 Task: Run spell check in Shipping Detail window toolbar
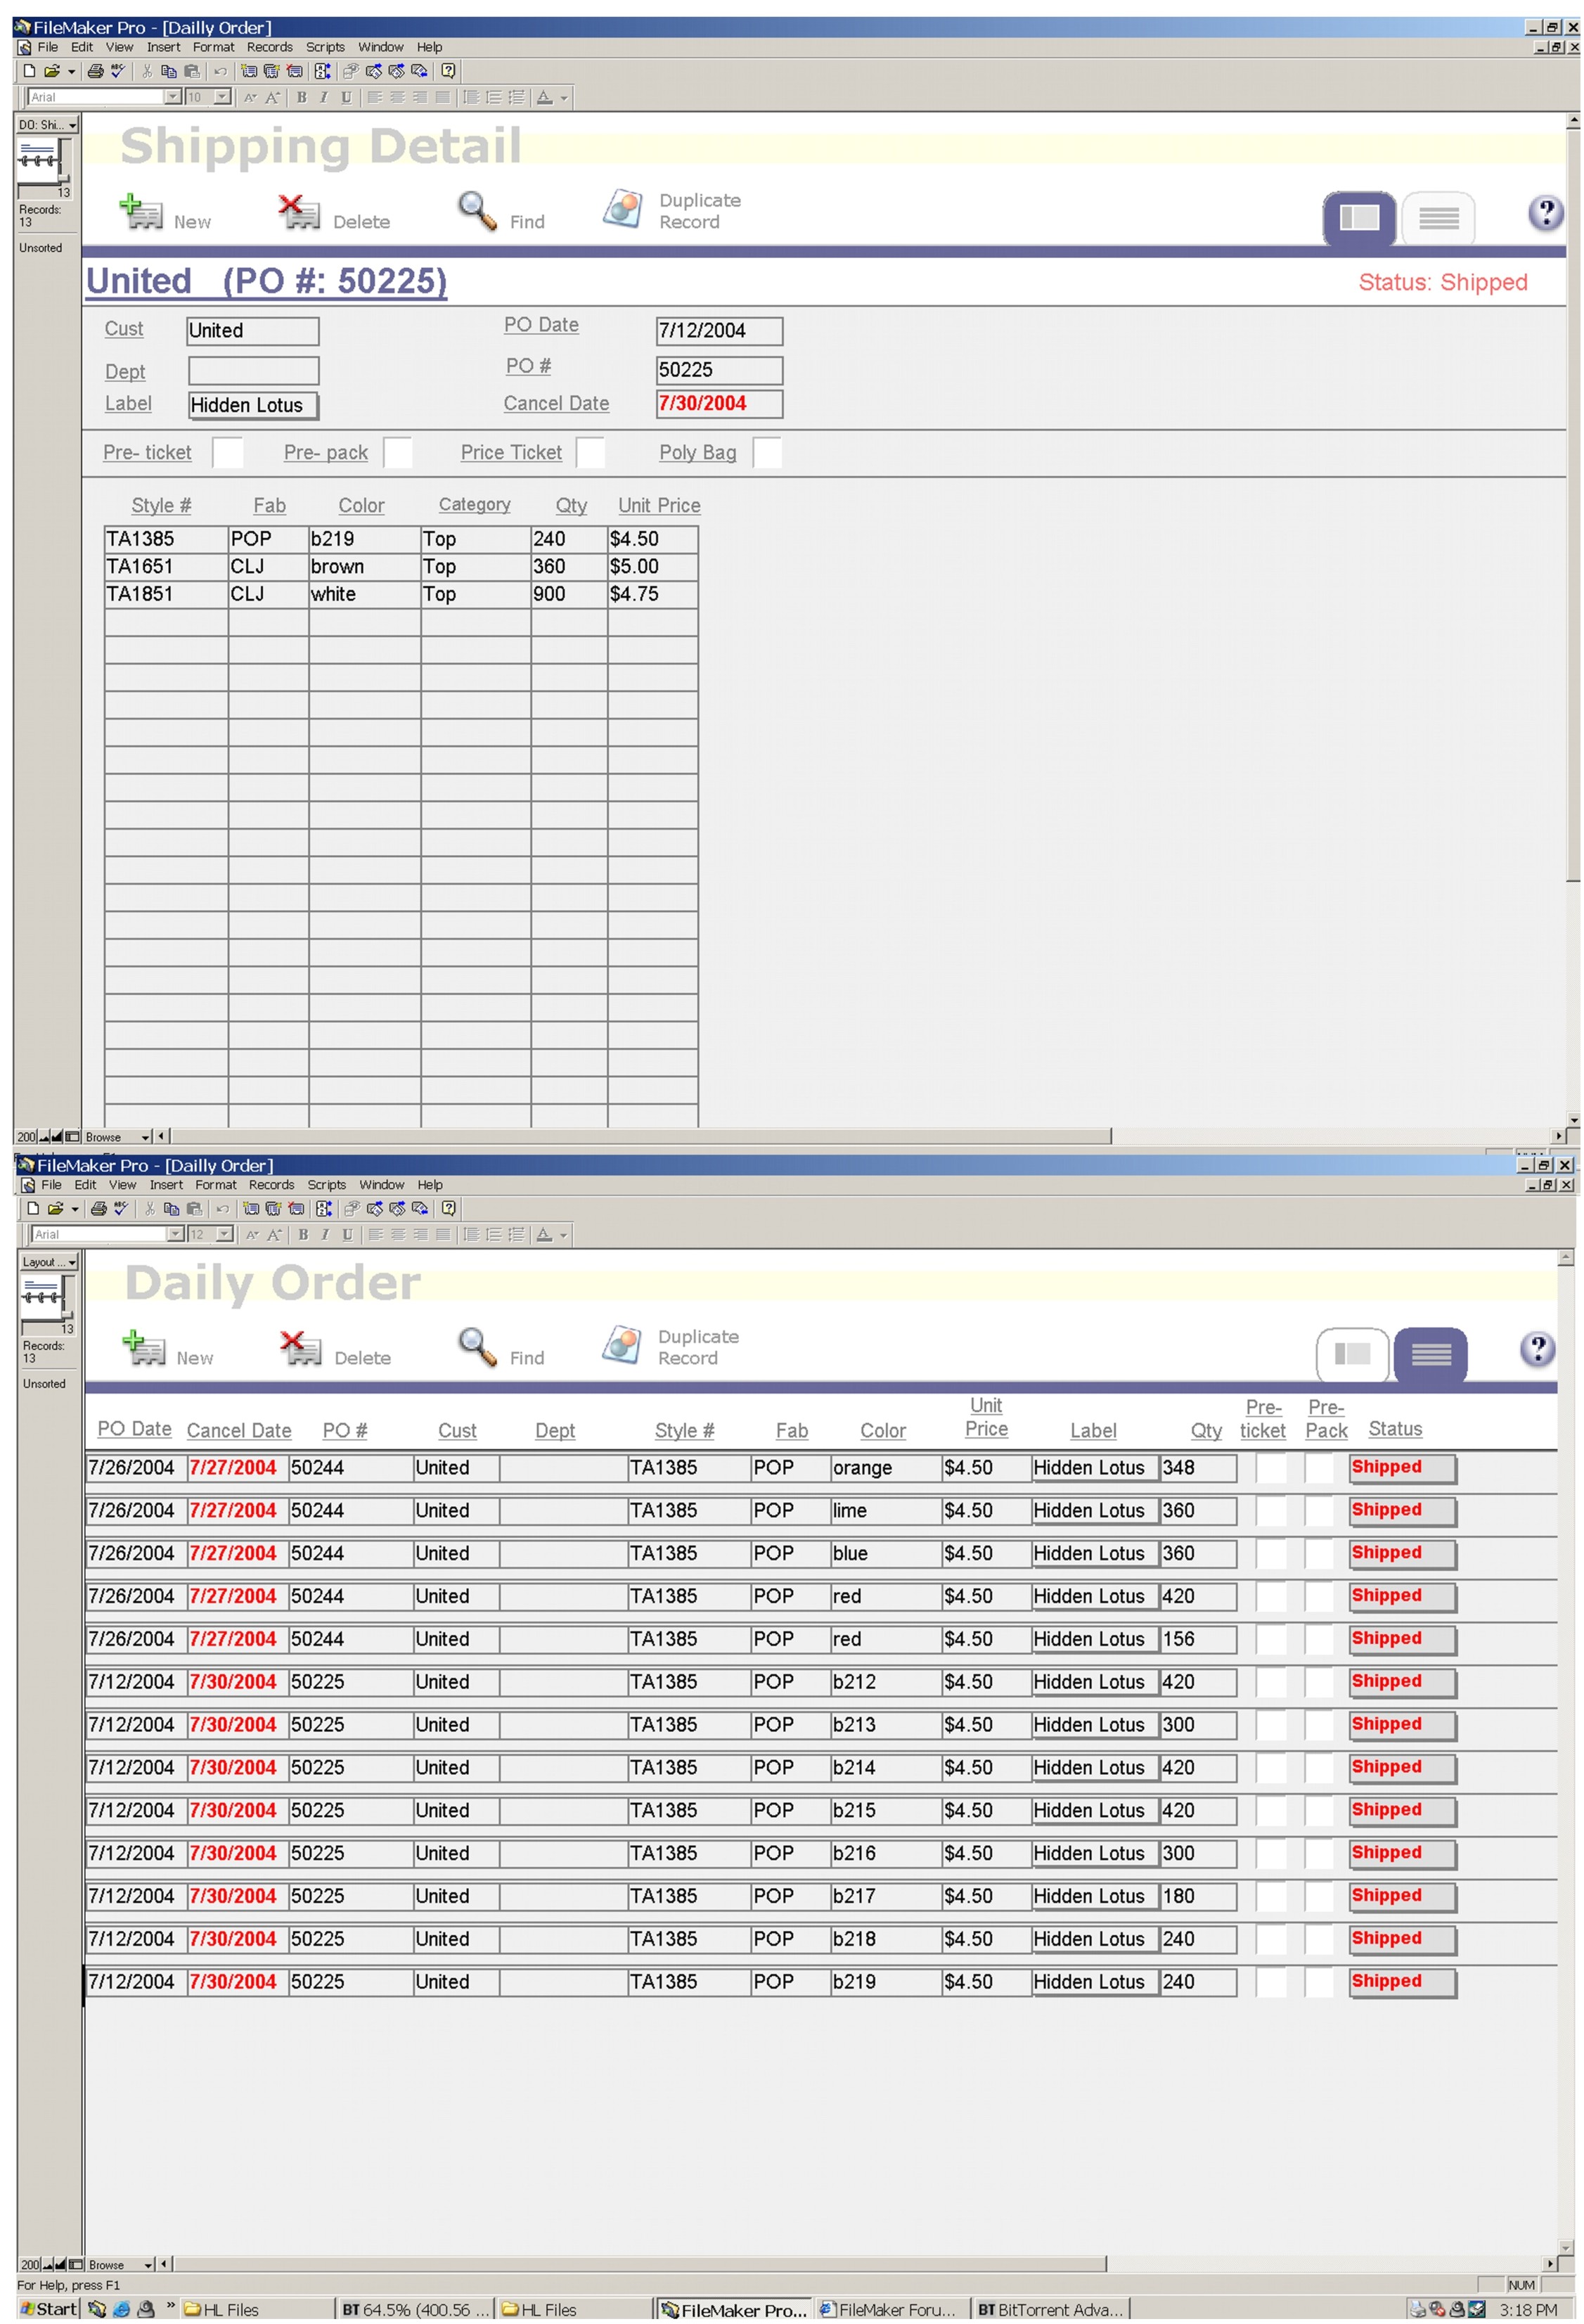point(118,71)
